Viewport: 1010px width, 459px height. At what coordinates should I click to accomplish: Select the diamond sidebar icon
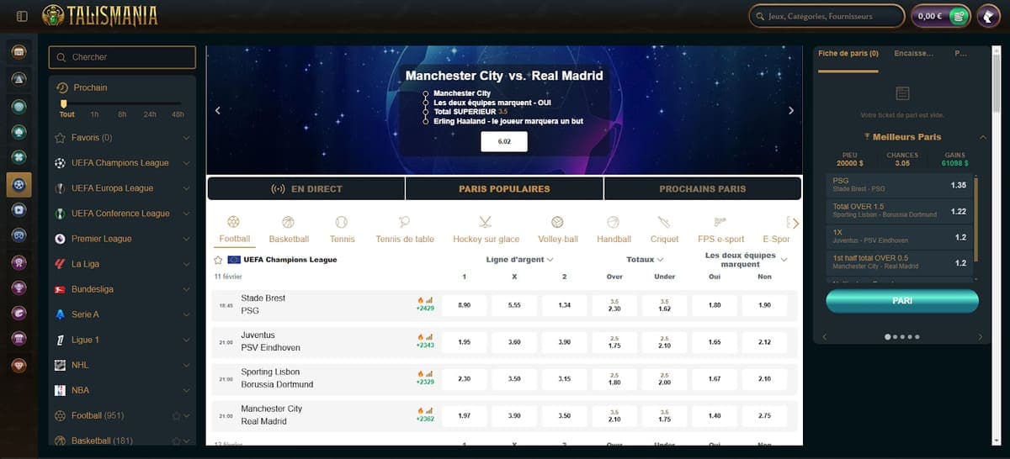19,366
